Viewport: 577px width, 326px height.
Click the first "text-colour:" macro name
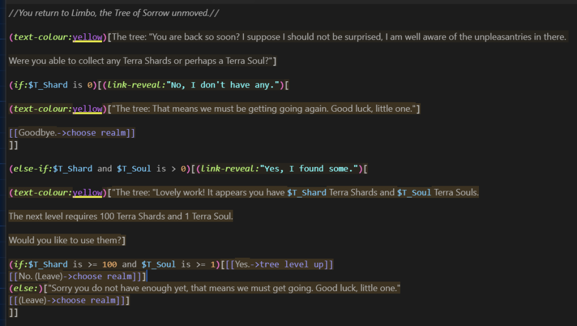click(x=43, y=37)
